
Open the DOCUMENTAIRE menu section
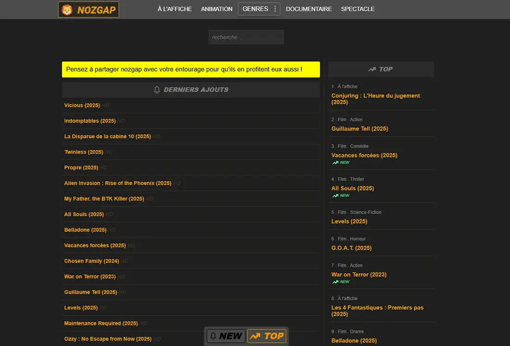[x=309, y=9]
